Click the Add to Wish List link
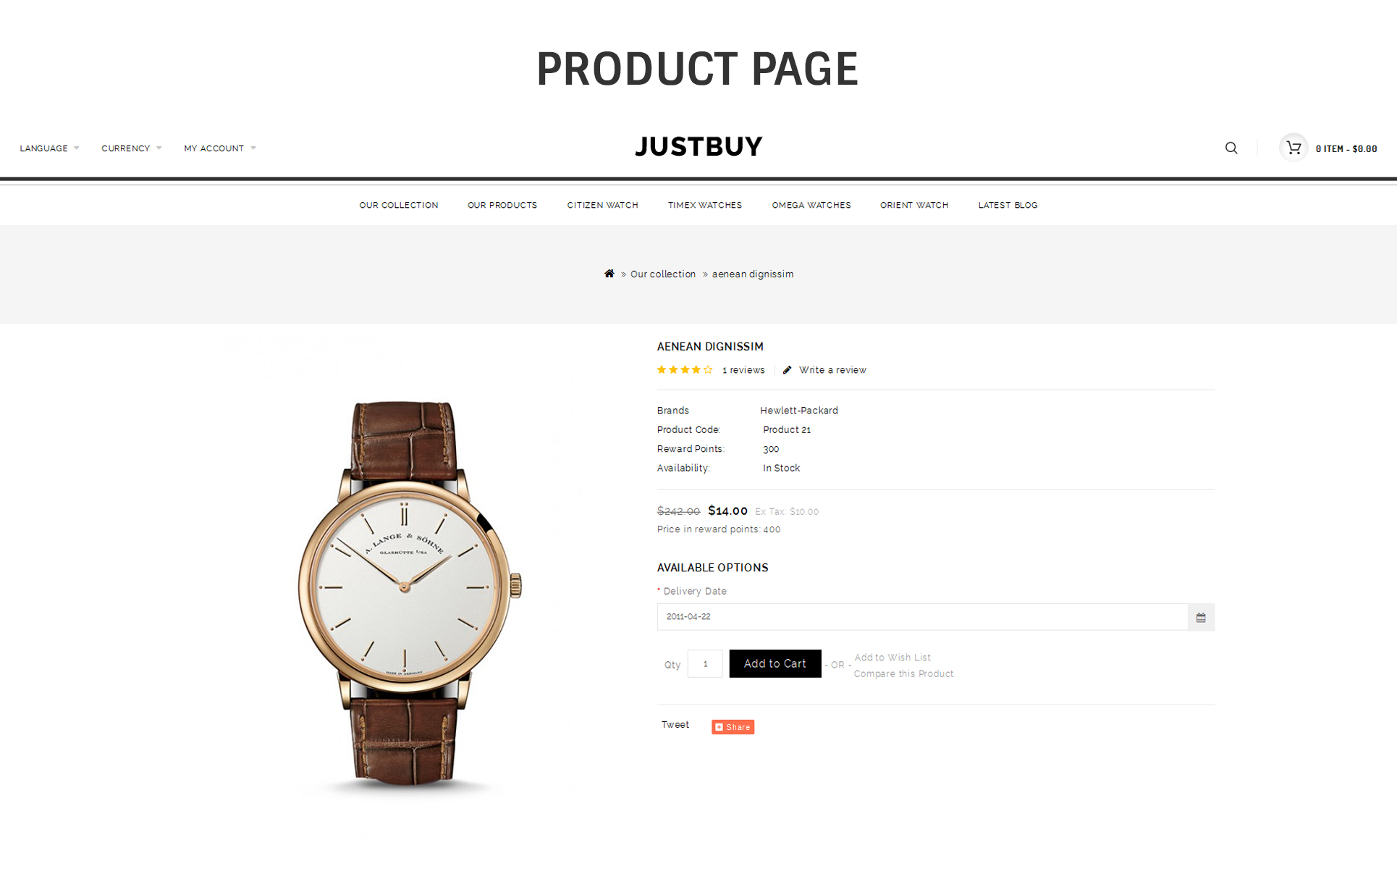Image resolution: width=1397 pixels, height=869 pixels. click(x=892, y=658)
